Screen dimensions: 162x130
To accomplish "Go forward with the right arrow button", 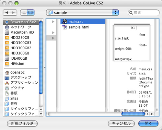I will click(x=14, y=13).
